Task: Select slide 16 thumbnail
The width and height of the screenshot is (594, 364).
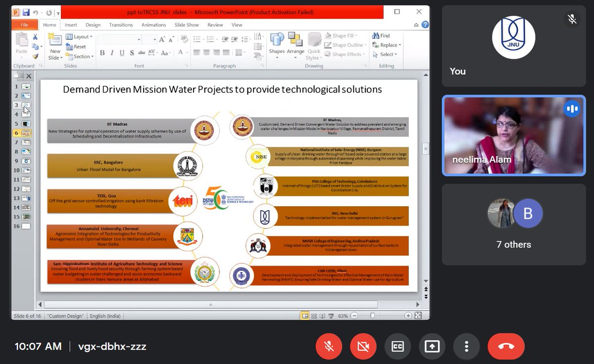Action: click(x=26, y=226)
